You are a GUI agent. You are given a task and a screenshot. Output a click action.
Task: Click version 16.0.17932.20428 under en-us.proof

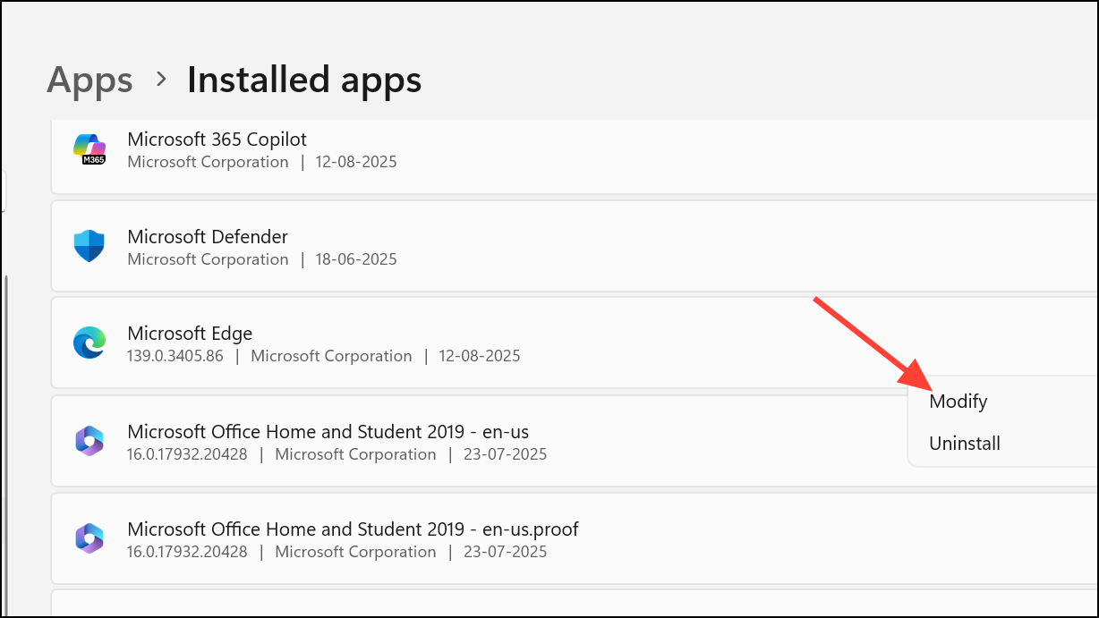[x=187, y=552]
